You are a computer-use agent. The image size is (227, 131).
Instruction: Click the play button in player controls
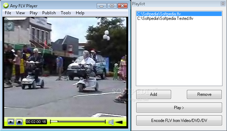pos(11,122)
